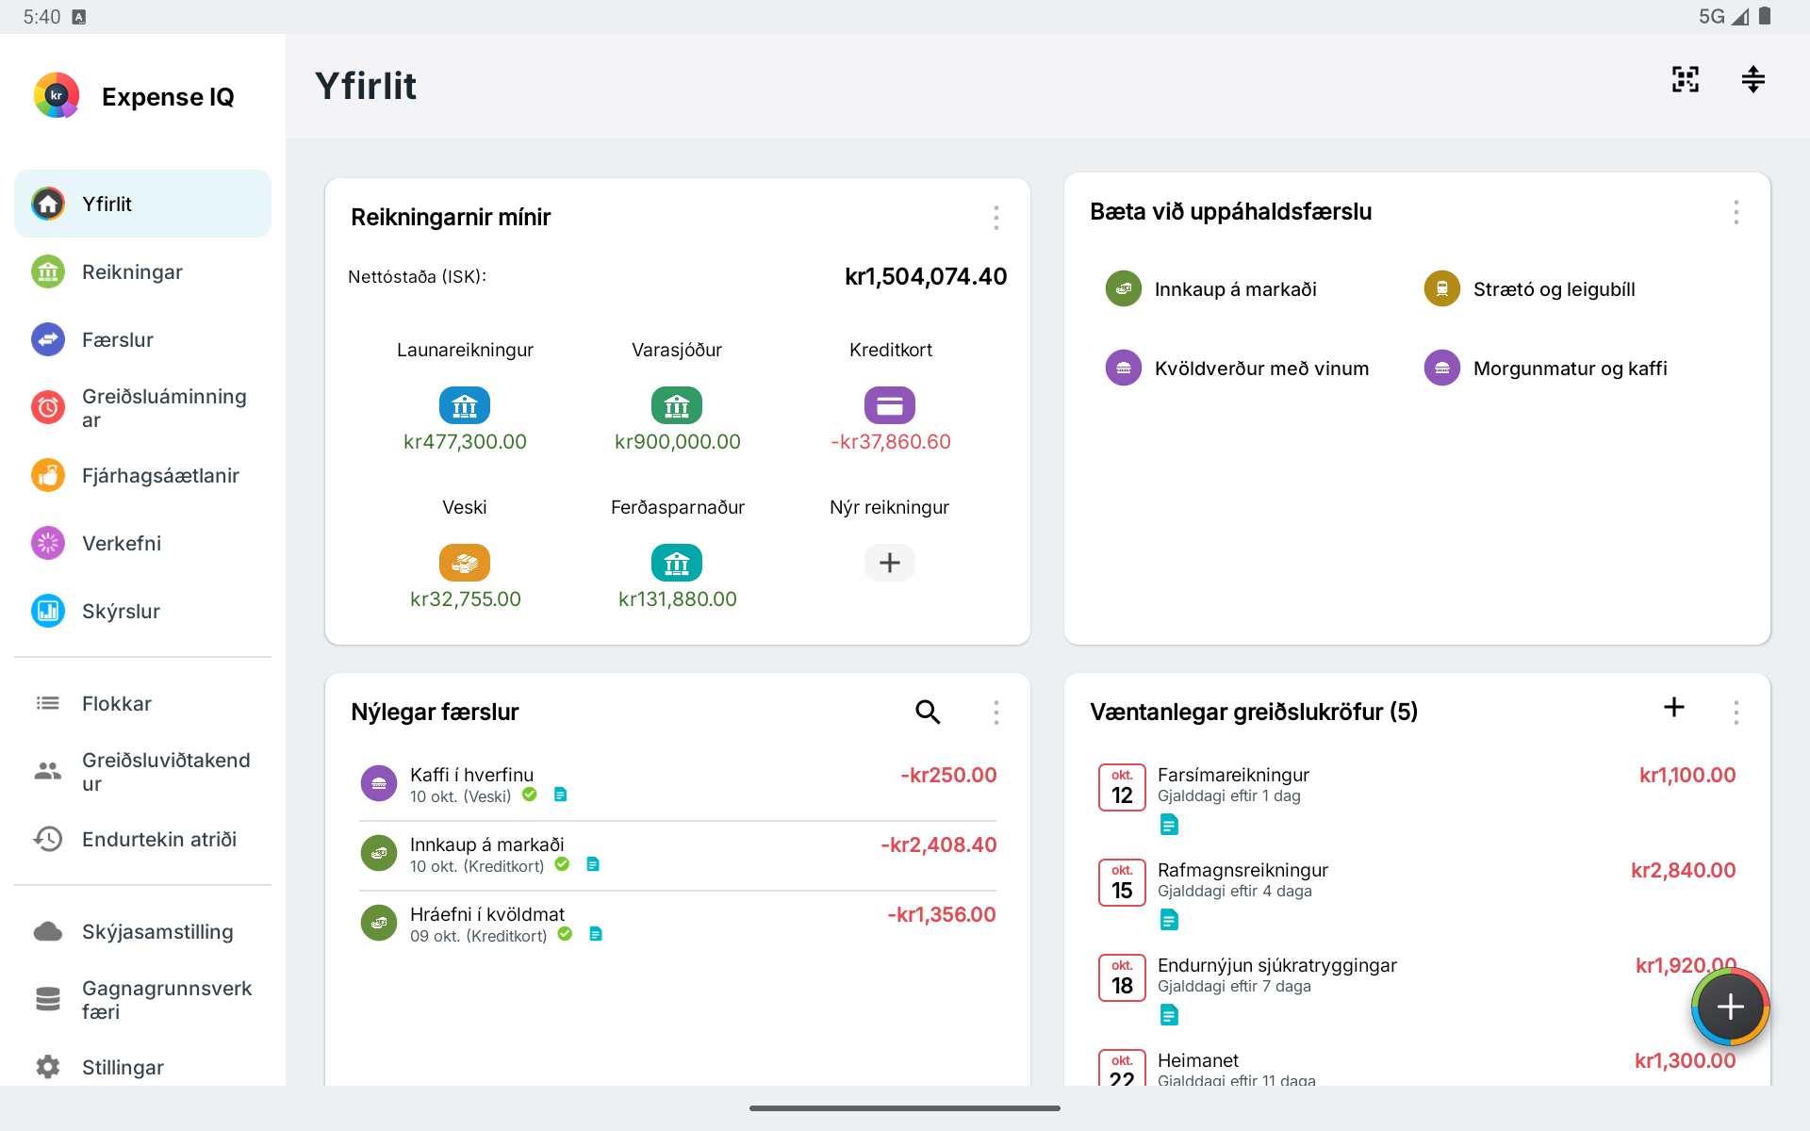
Task: Click cleared checkmark on Kaffi í hverfinu
Action: coord(530,795)
